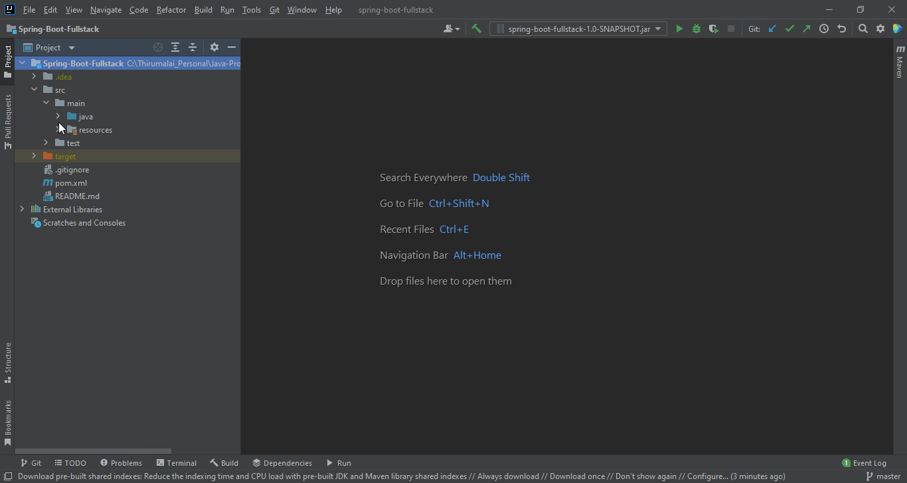Push commits with the Git green arrow
907x483 pixels.
pos(806,29)
